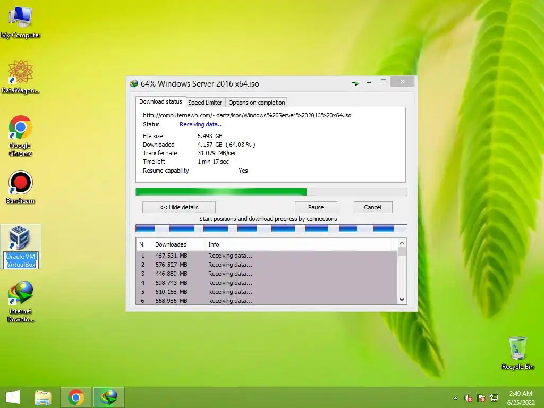Select connection 3 row with 446.889 MB
The height and width of the screenshot is (408, 544).
tap(267, 274)
